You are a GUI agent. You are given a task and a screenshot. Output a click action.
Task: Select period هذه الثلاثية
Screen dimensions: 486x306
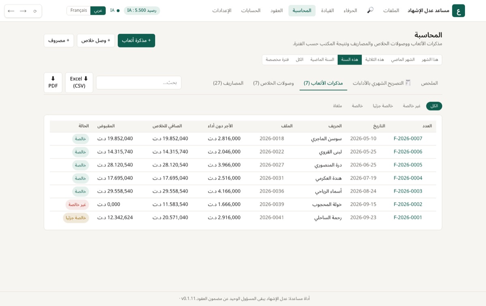[x=375, y=60]
